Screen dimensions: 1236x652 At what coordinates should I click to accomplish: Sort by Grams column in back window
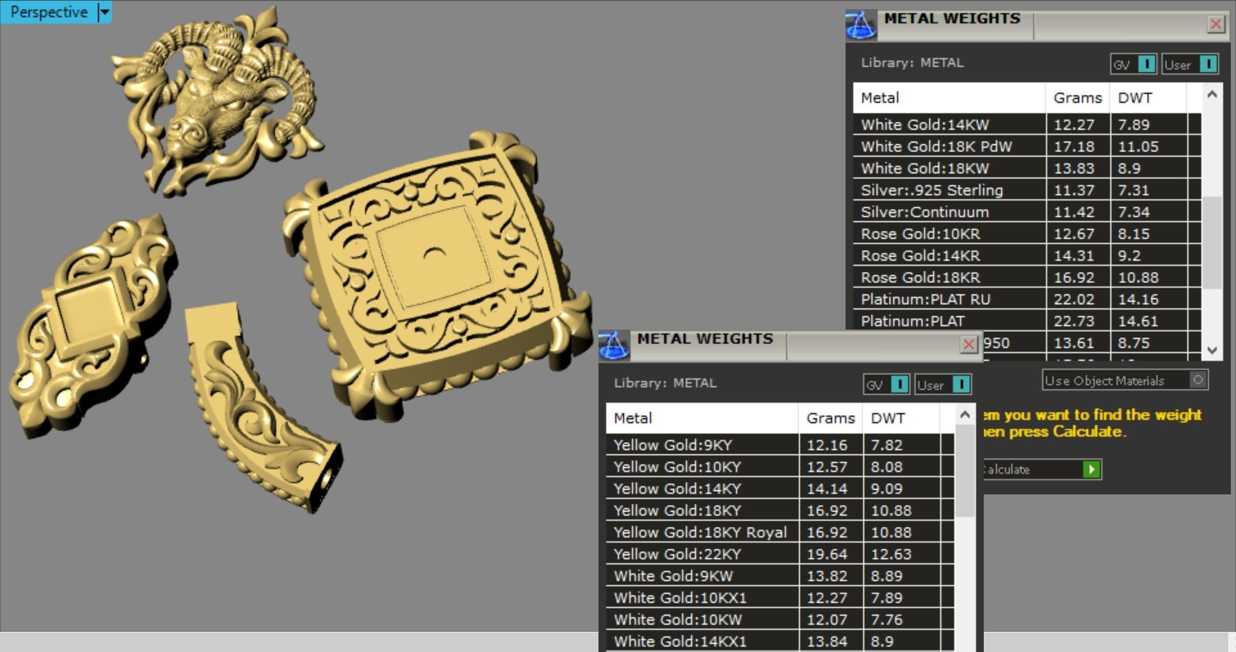click(x=1078, y=98)
